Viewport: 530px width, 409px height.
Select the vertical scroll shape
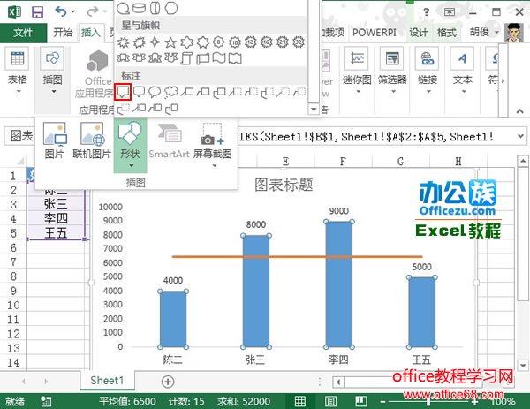(187, 58)
